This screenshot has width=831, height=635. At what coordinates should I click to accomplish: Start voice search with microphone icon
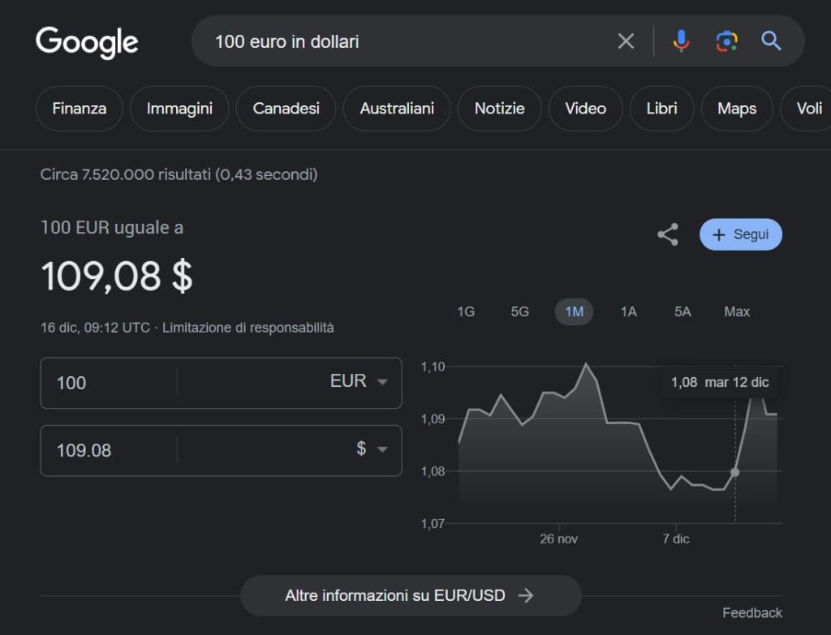tap(681, 41)
